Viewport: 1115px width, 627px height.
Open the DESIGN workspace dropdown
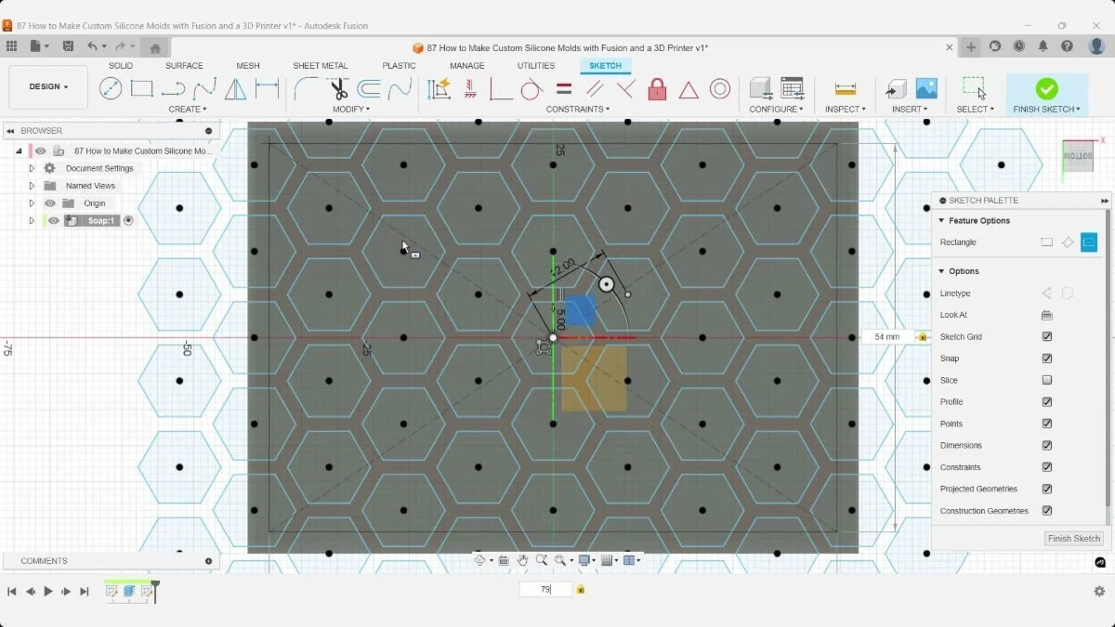point(48,86)
